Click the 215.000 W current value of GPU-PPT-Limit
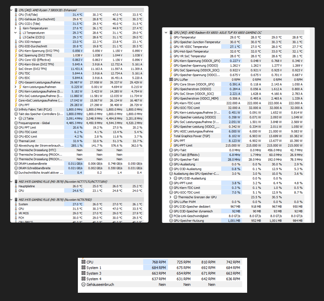 (x=233, y=145)
